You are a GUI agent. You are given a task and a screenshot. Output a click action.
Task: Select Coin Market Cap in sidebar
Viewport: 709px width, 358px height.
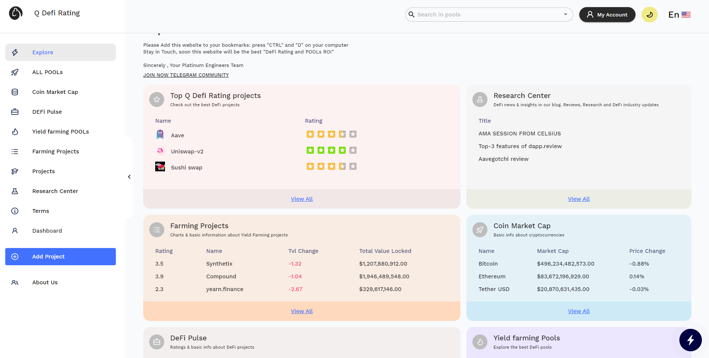pyautogui.click(x=60, y=92)
